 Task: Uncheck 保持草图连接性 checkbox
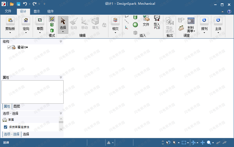coord(6,127)
